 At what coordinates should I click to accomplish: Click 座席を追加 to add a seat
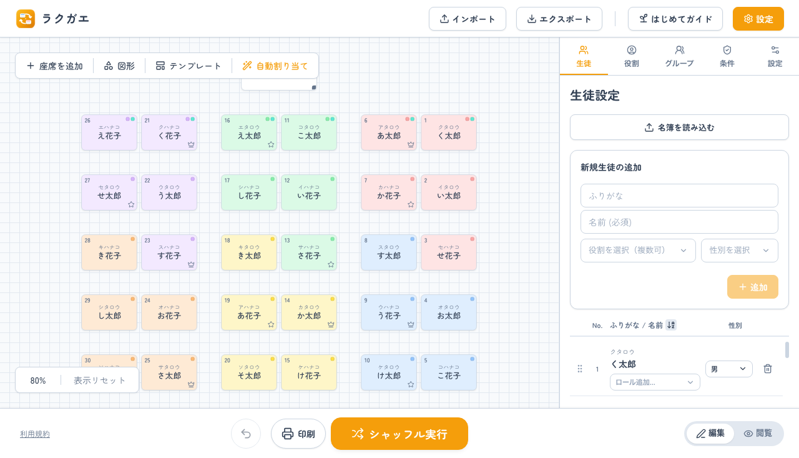[x=54, y=66]
